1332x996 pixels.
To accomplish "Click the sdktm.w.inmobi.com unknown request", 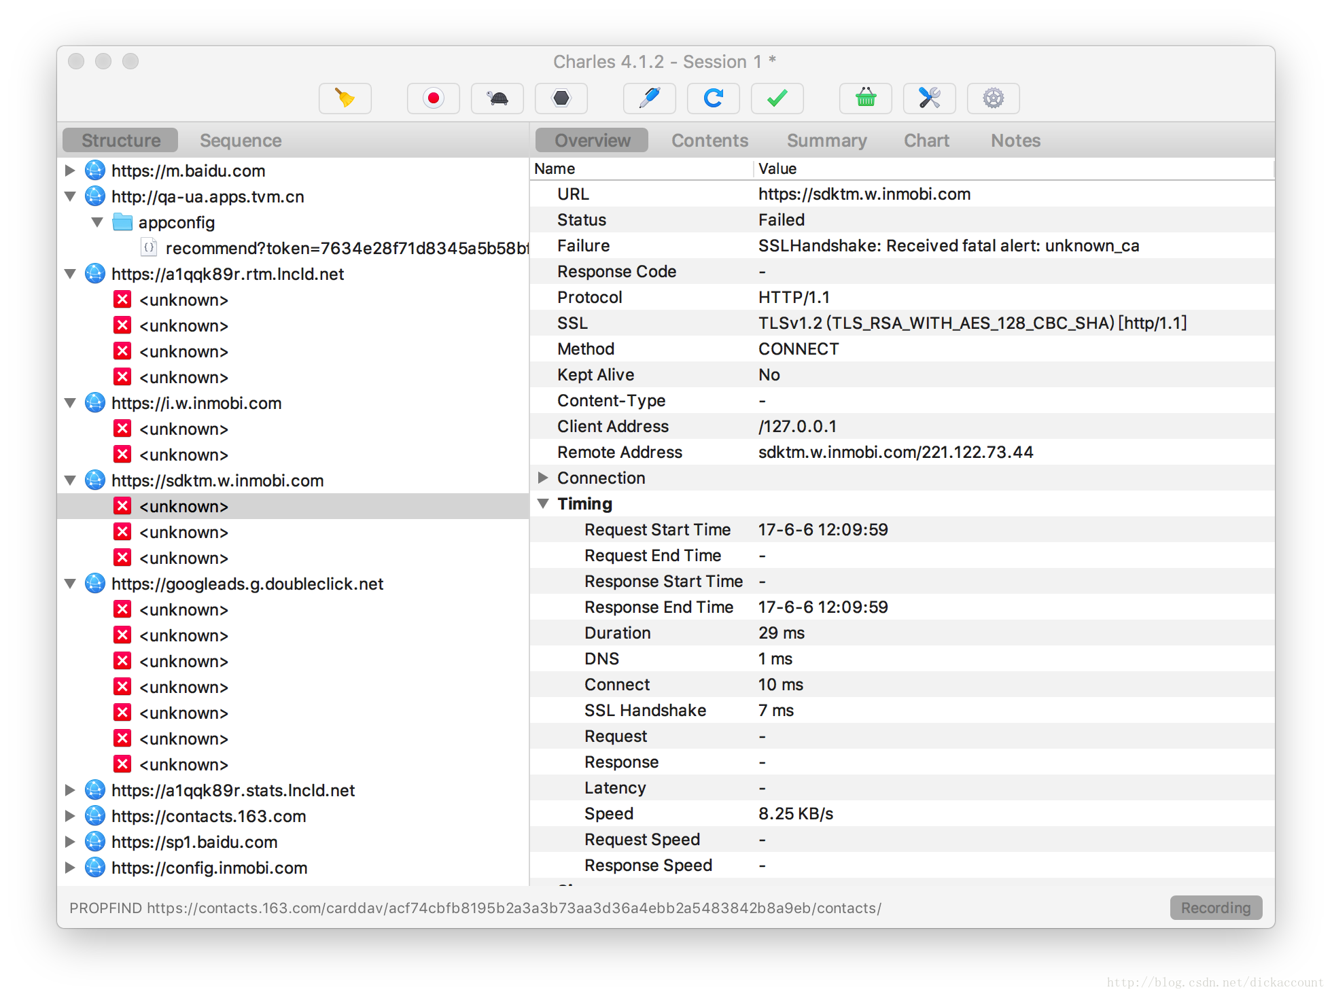I will pos(182,506).
